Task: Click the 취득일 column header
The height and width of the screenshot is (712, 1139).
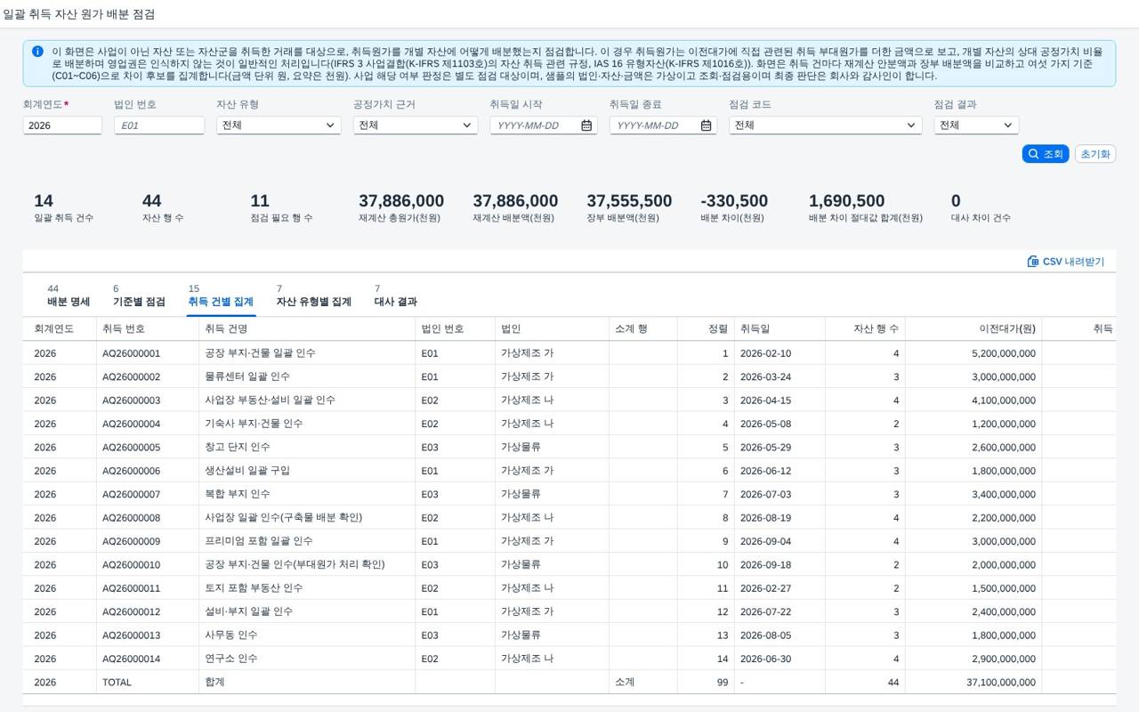Action: point(779,329)
